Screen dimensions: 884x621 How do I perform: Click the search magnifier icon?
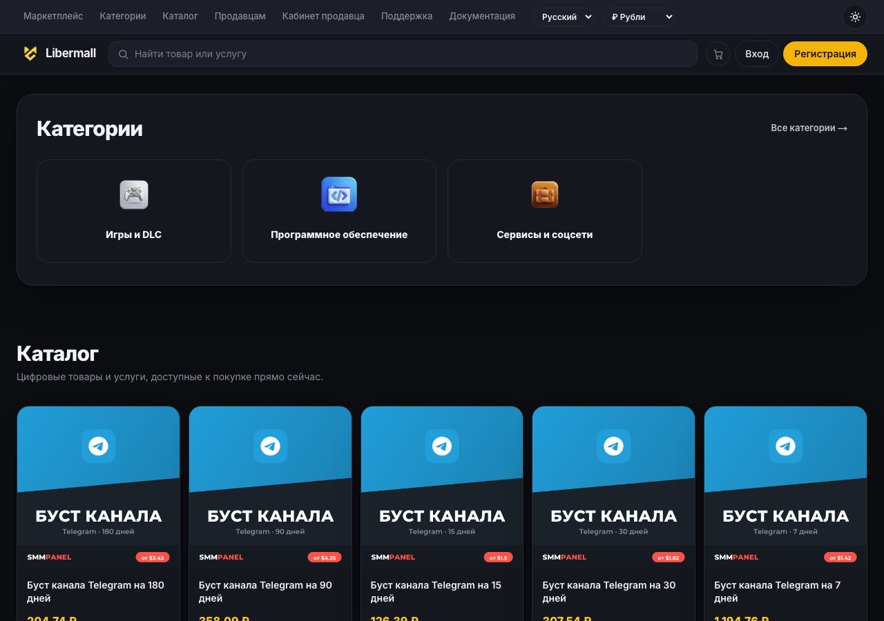(x=123, y=54)
